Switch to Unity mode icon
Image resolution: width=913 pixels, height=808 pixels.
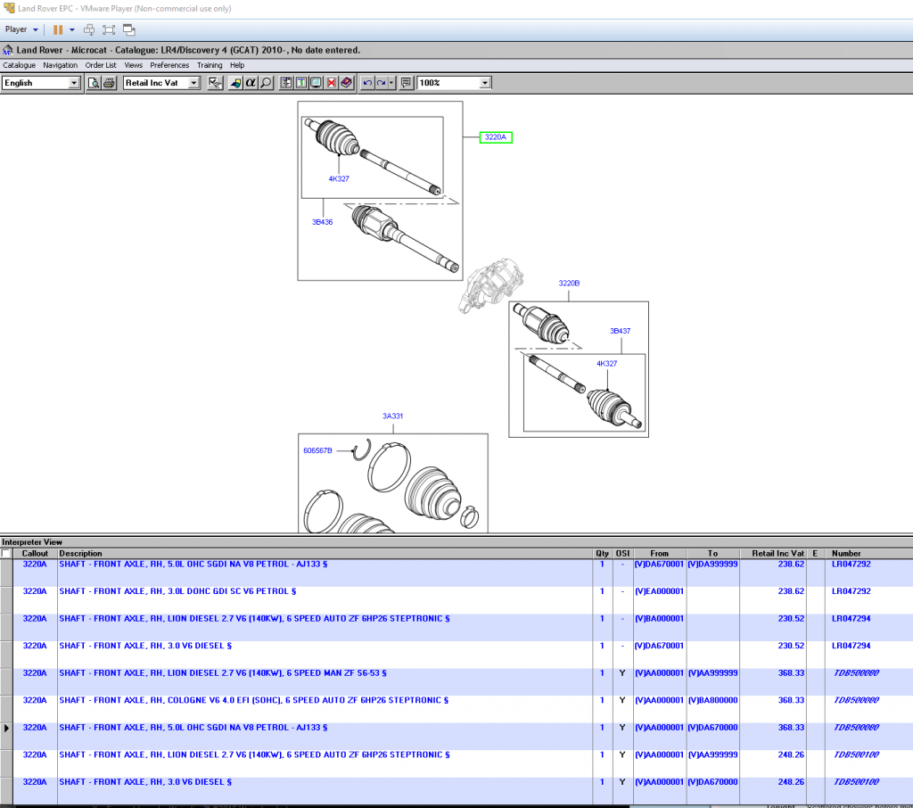129,29
